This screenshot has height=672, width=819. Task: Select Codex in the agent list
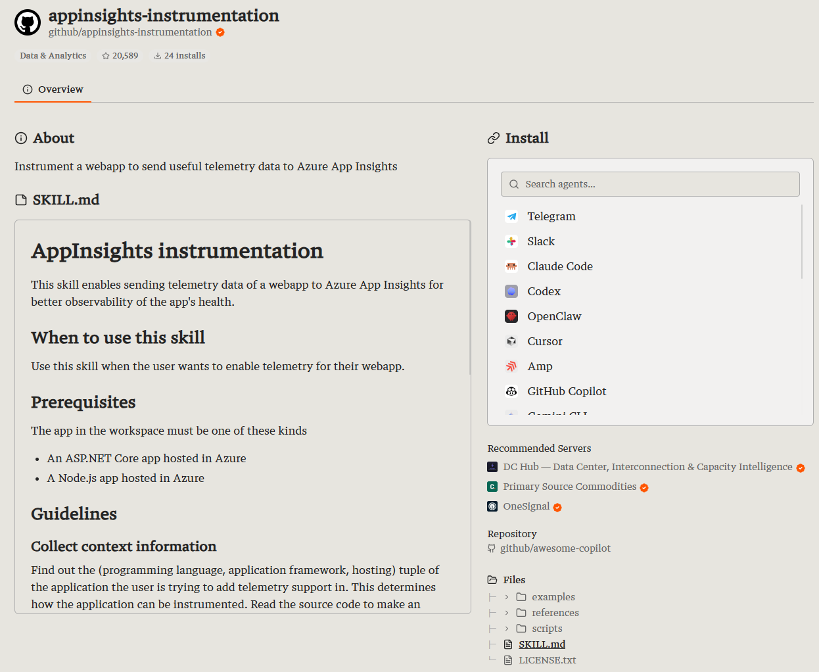[x=650, y=291]
